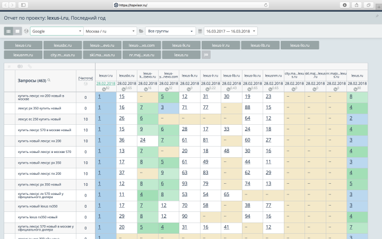Open the date range 16.03.2017 — 16.03.2018 dropdown
This screenshot has height=239, width=382.
tap(231, 31)
